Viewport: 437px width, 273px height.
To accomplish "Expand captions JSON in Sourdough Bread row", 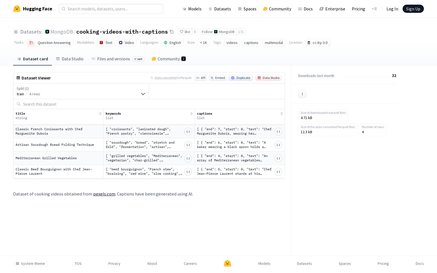I will point(278,145).
